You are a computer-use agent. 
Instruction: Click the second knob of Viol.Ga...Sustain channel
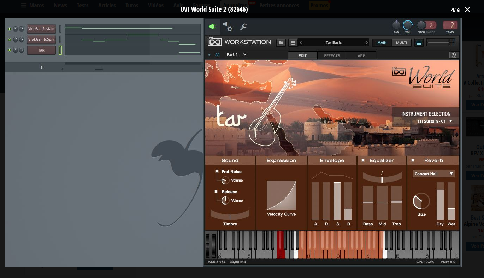tap(21, 29)
